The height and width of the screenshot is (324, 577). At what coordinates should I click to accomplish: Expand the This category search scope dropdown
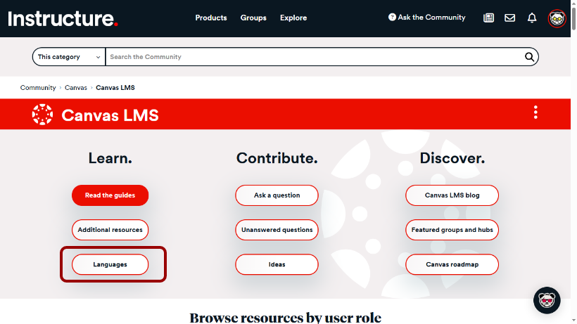[x=69, y=57]
